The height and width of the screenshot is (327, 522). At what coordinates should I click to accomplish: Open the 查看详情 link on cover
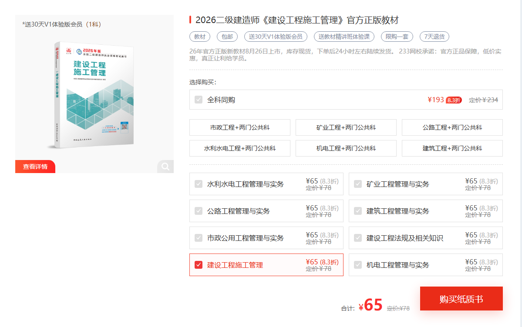(35, 167)
